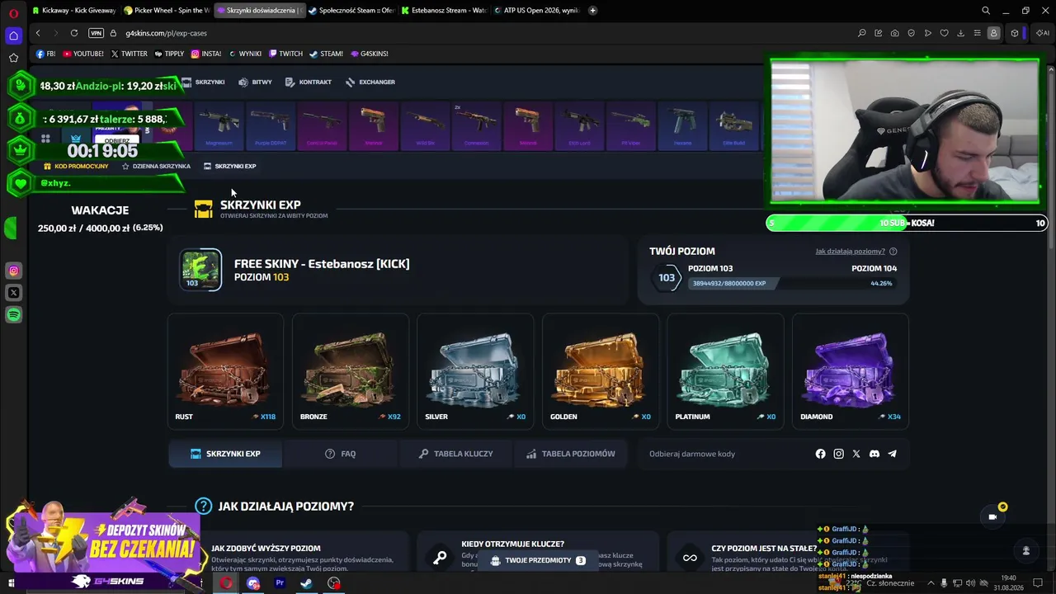Click the Opera sidebar home icon
The height and width of the screenshot is (594, 1056).
(13, 35)
